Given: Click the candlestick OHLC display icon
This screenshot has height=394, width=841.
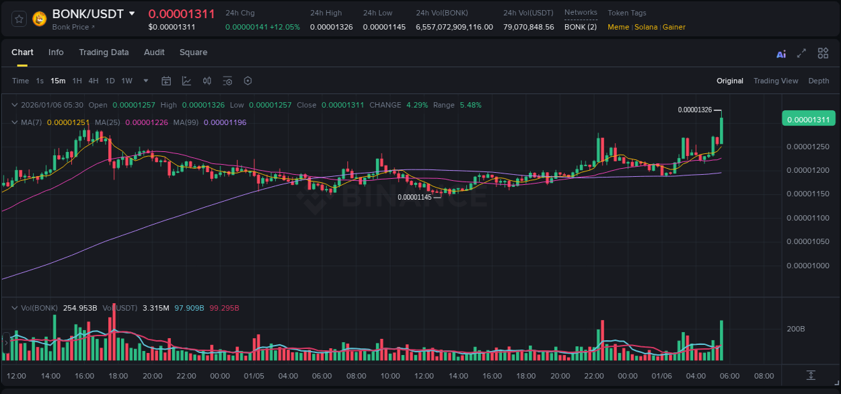Looking at the screenshot, I should (x=207, y=81).
